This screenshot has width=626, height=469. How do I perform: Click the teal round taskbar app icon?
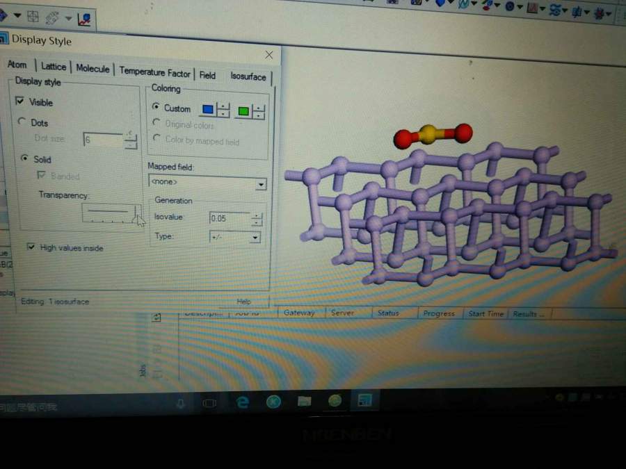(273, 401)
